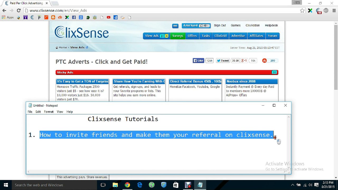Open a new Chrome tab
Viewport: 338px width, 190px height.
click(55, 3)
